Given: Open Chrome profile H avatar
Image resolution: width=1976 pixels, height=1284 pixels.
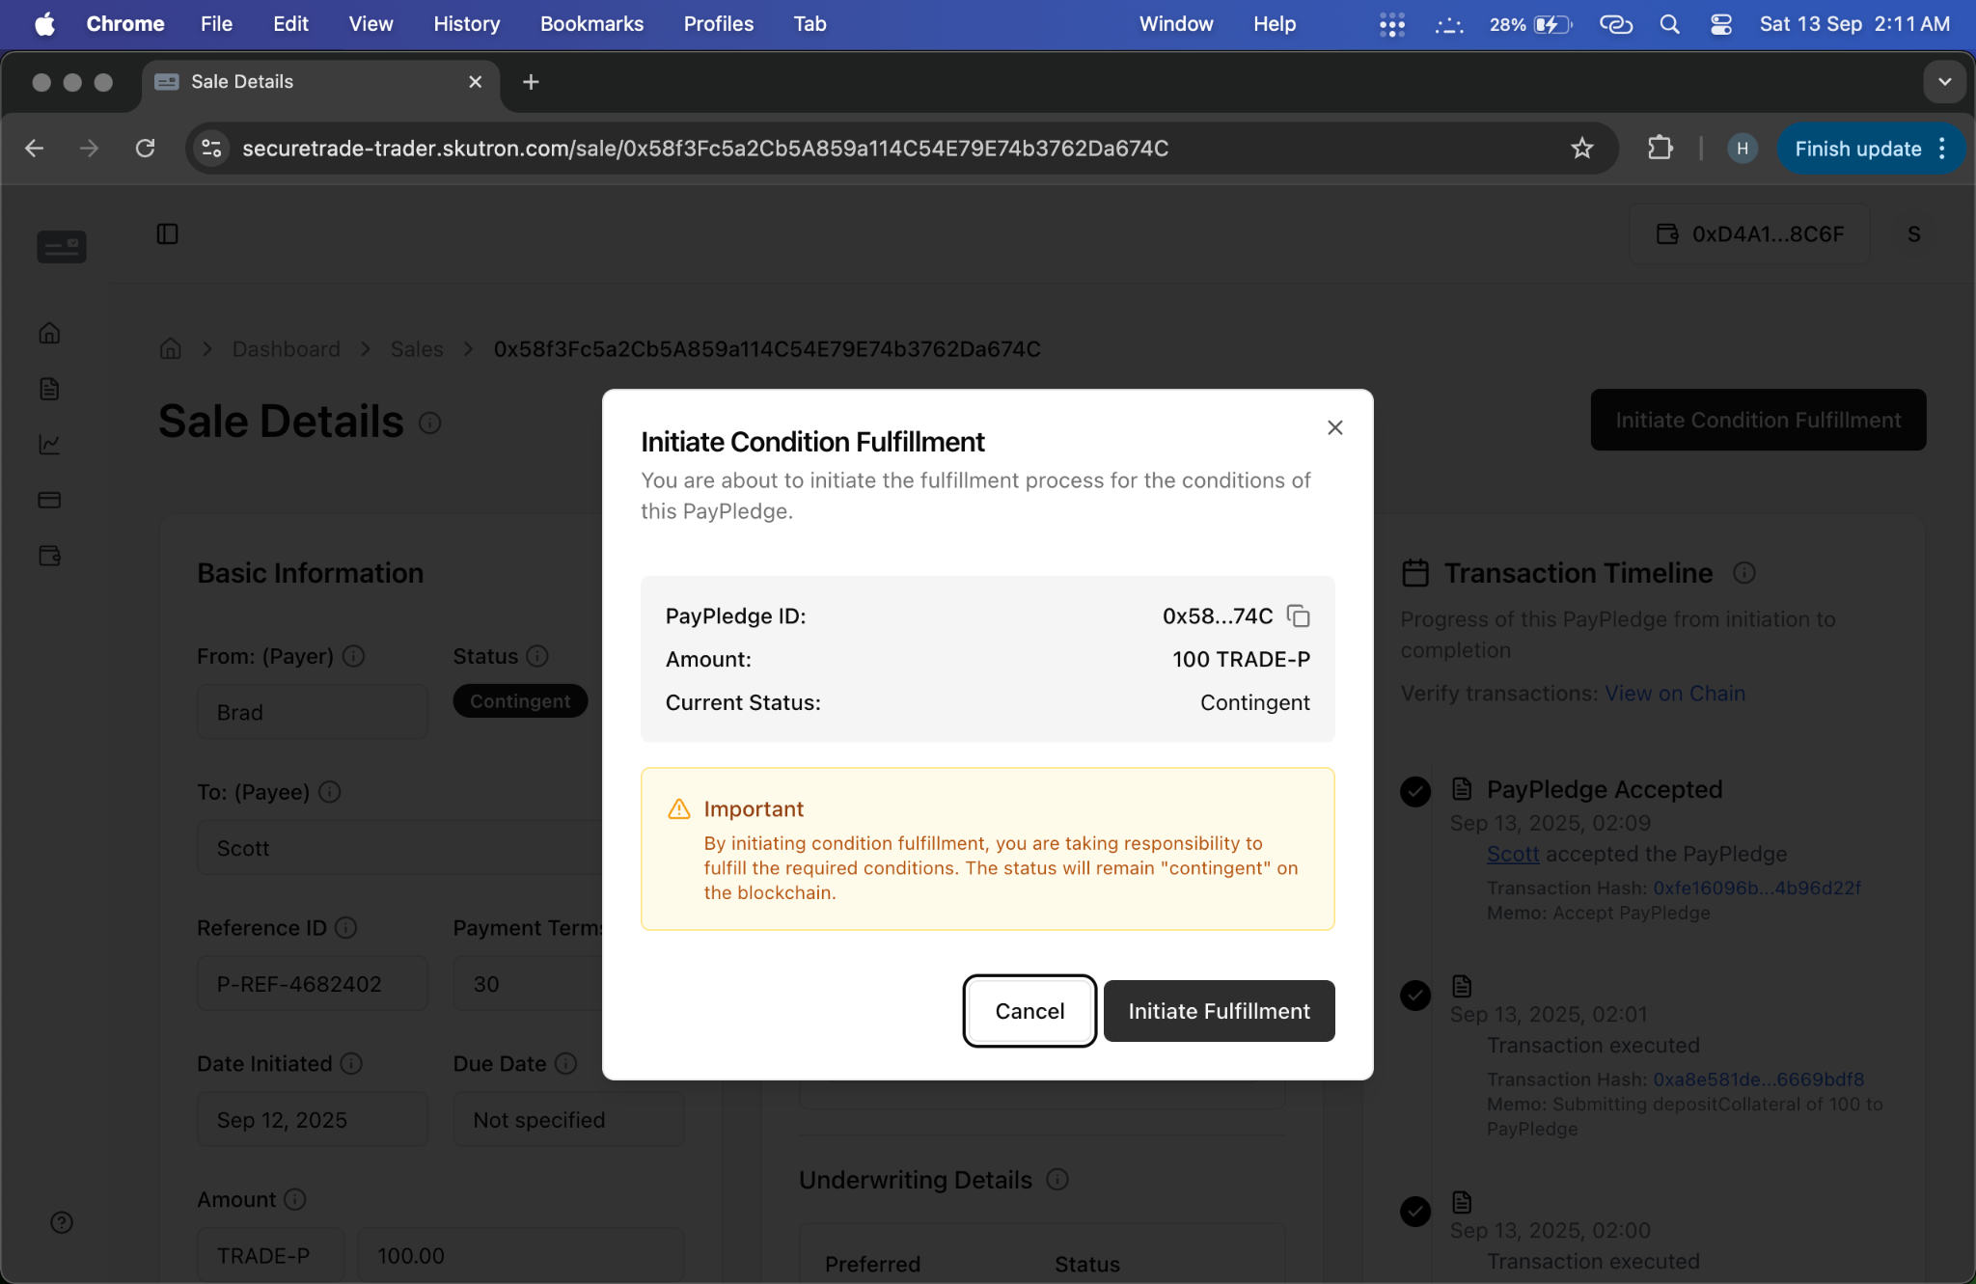Looking at the screenshot, I should 1743,149.
